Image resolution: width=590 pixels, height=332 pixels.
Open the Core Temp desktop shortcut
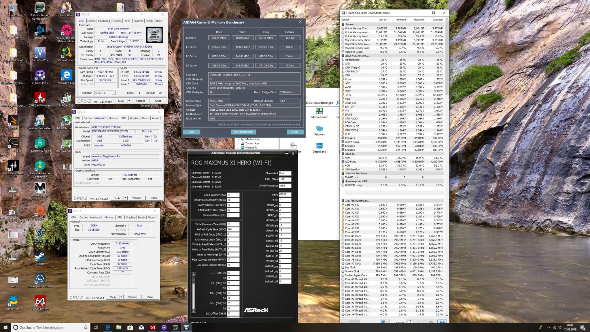point(67,10)
